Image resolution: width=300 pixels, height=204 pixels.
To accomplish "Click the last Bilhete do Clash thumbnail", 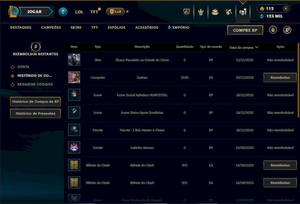I will click(74, 182).
